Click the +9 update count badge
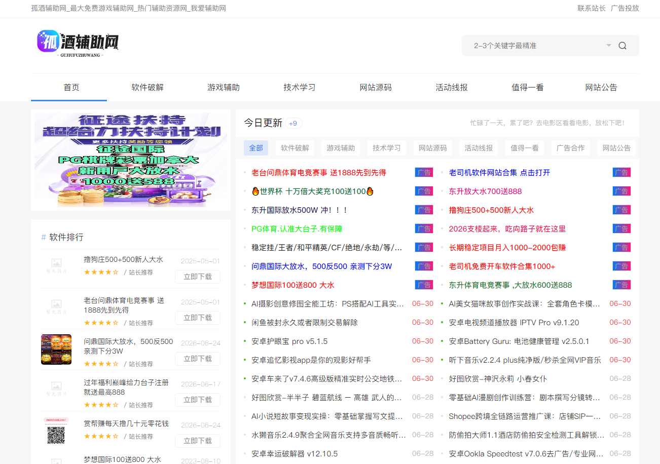The height and width of the screenshot is (464, 660). coord(294,123)
